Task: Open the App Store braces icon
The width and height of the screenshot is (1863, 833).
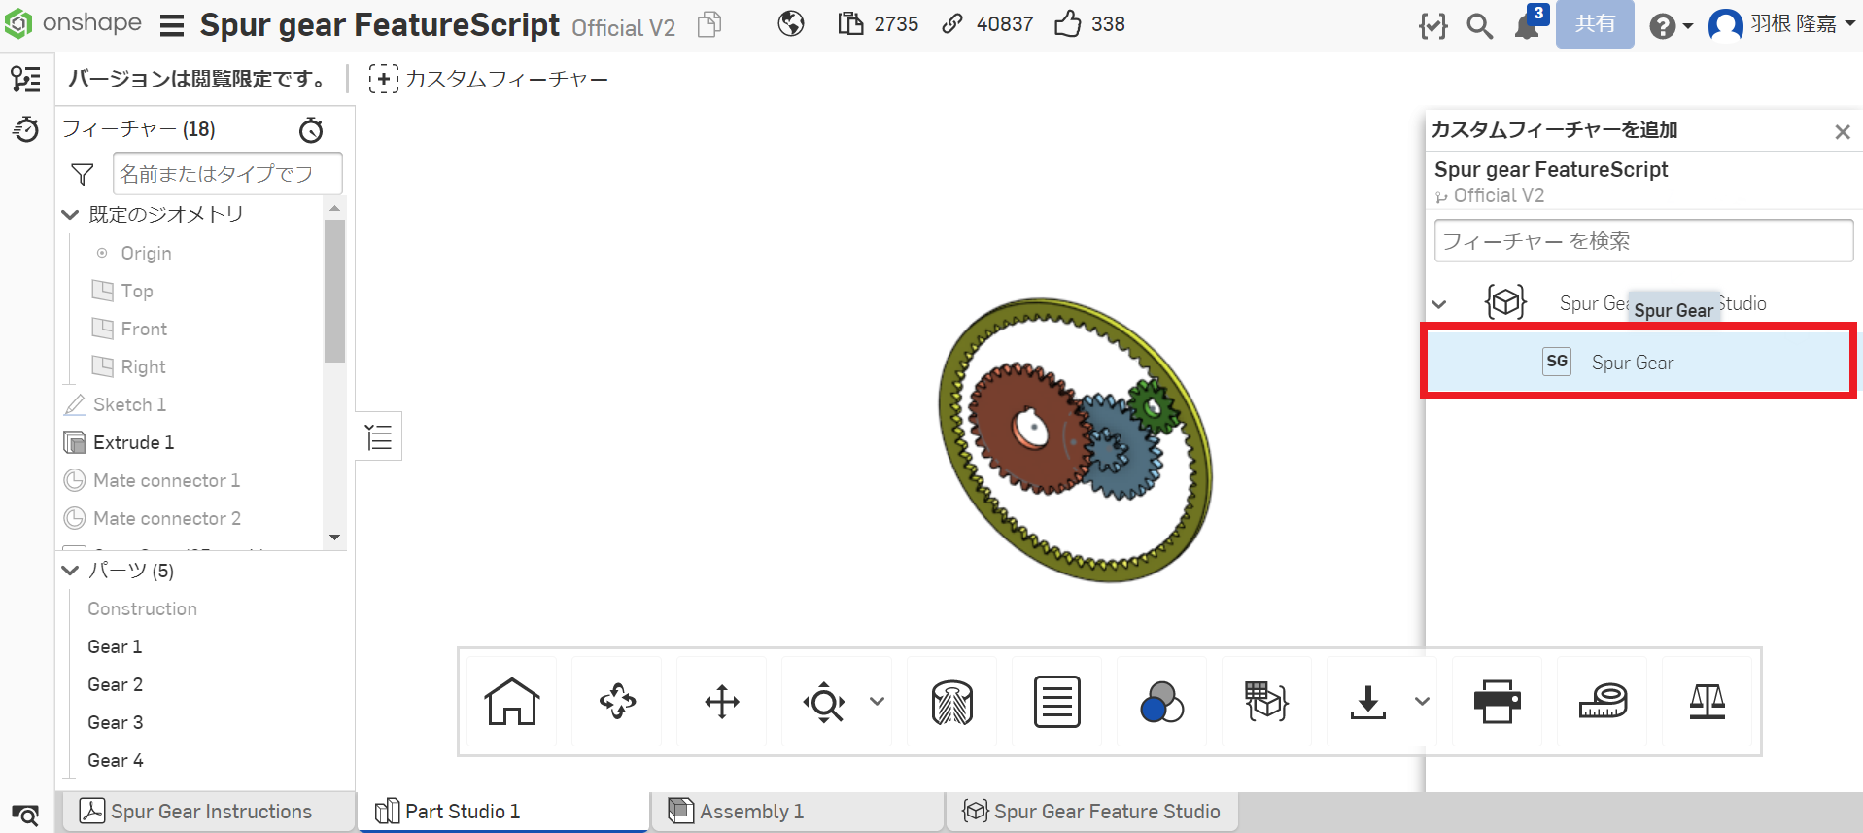Action: coord(1433,25)
